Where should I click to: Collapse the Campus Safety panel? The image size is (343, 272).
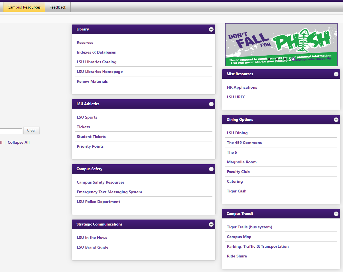point(211,169)
